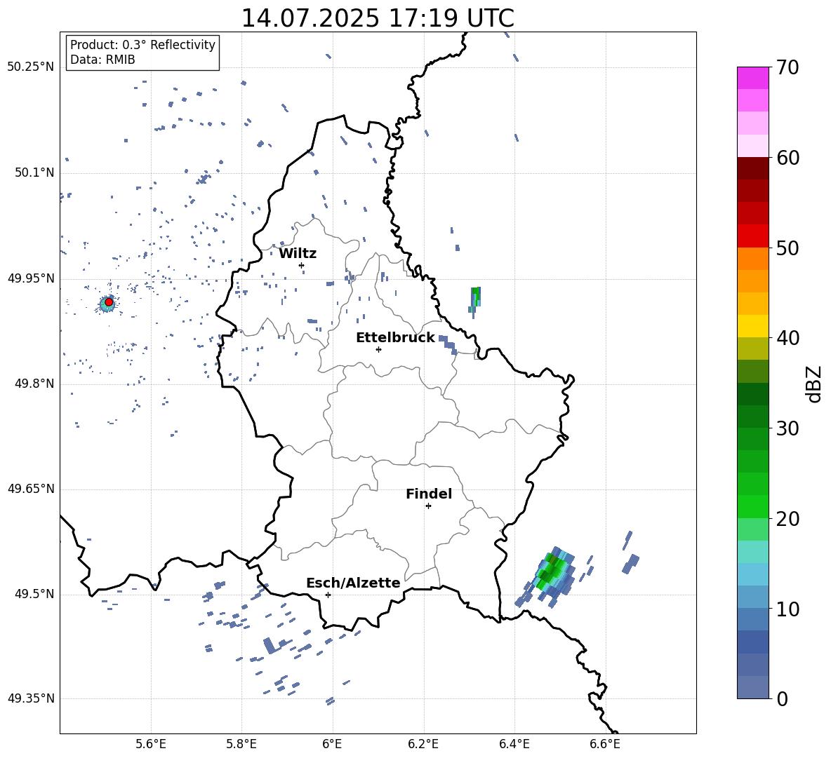This screenshot has height=758, width=831.
Task: Click the 49.35°N latitude label
Action: pos(31,698)
